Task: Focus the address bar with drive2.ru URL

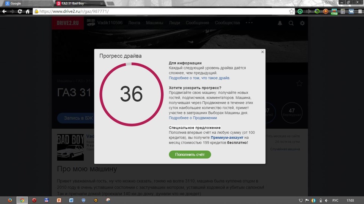Action: pos(163,11)
